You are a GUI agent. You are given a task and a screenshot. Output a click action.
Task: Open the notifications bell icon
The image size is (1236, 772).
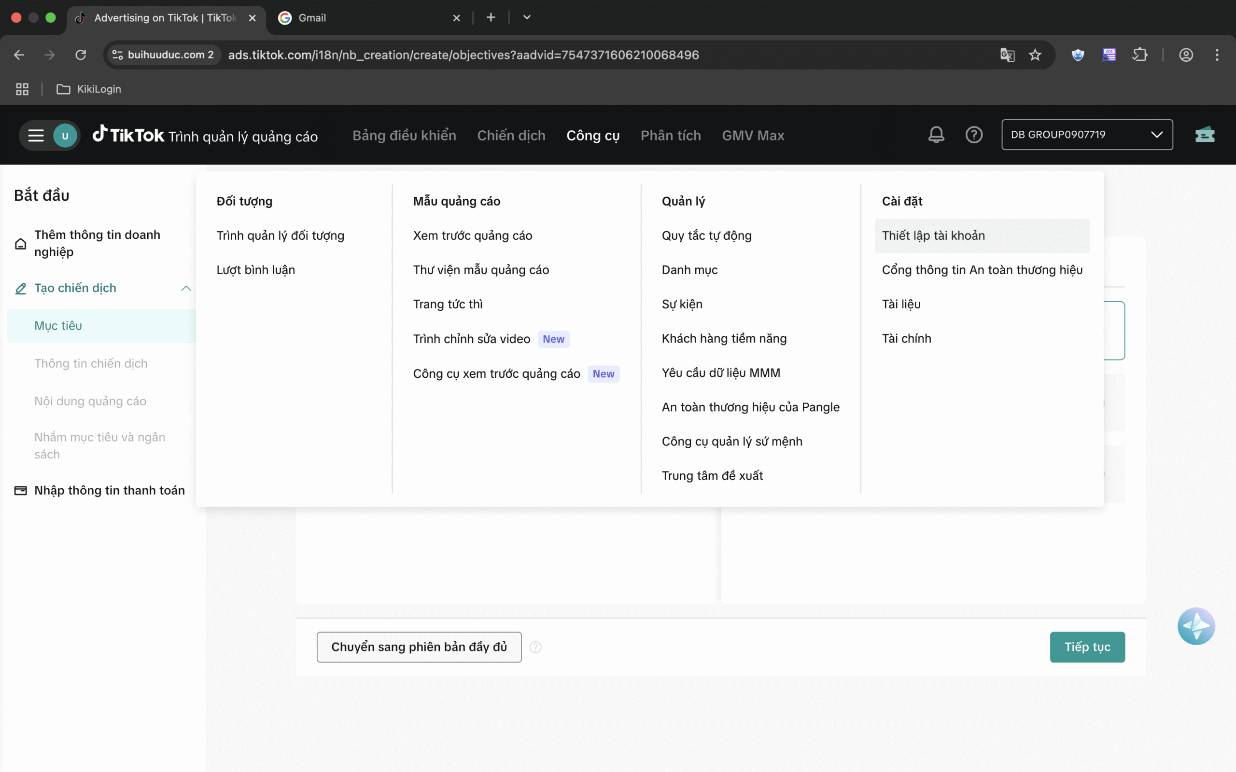tap(936, 135)
